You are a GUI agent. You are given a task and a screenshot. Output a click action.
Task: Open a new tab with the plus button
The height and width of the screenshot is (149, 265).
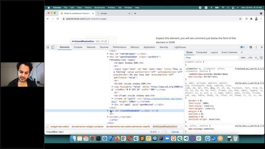coord(135,13)
